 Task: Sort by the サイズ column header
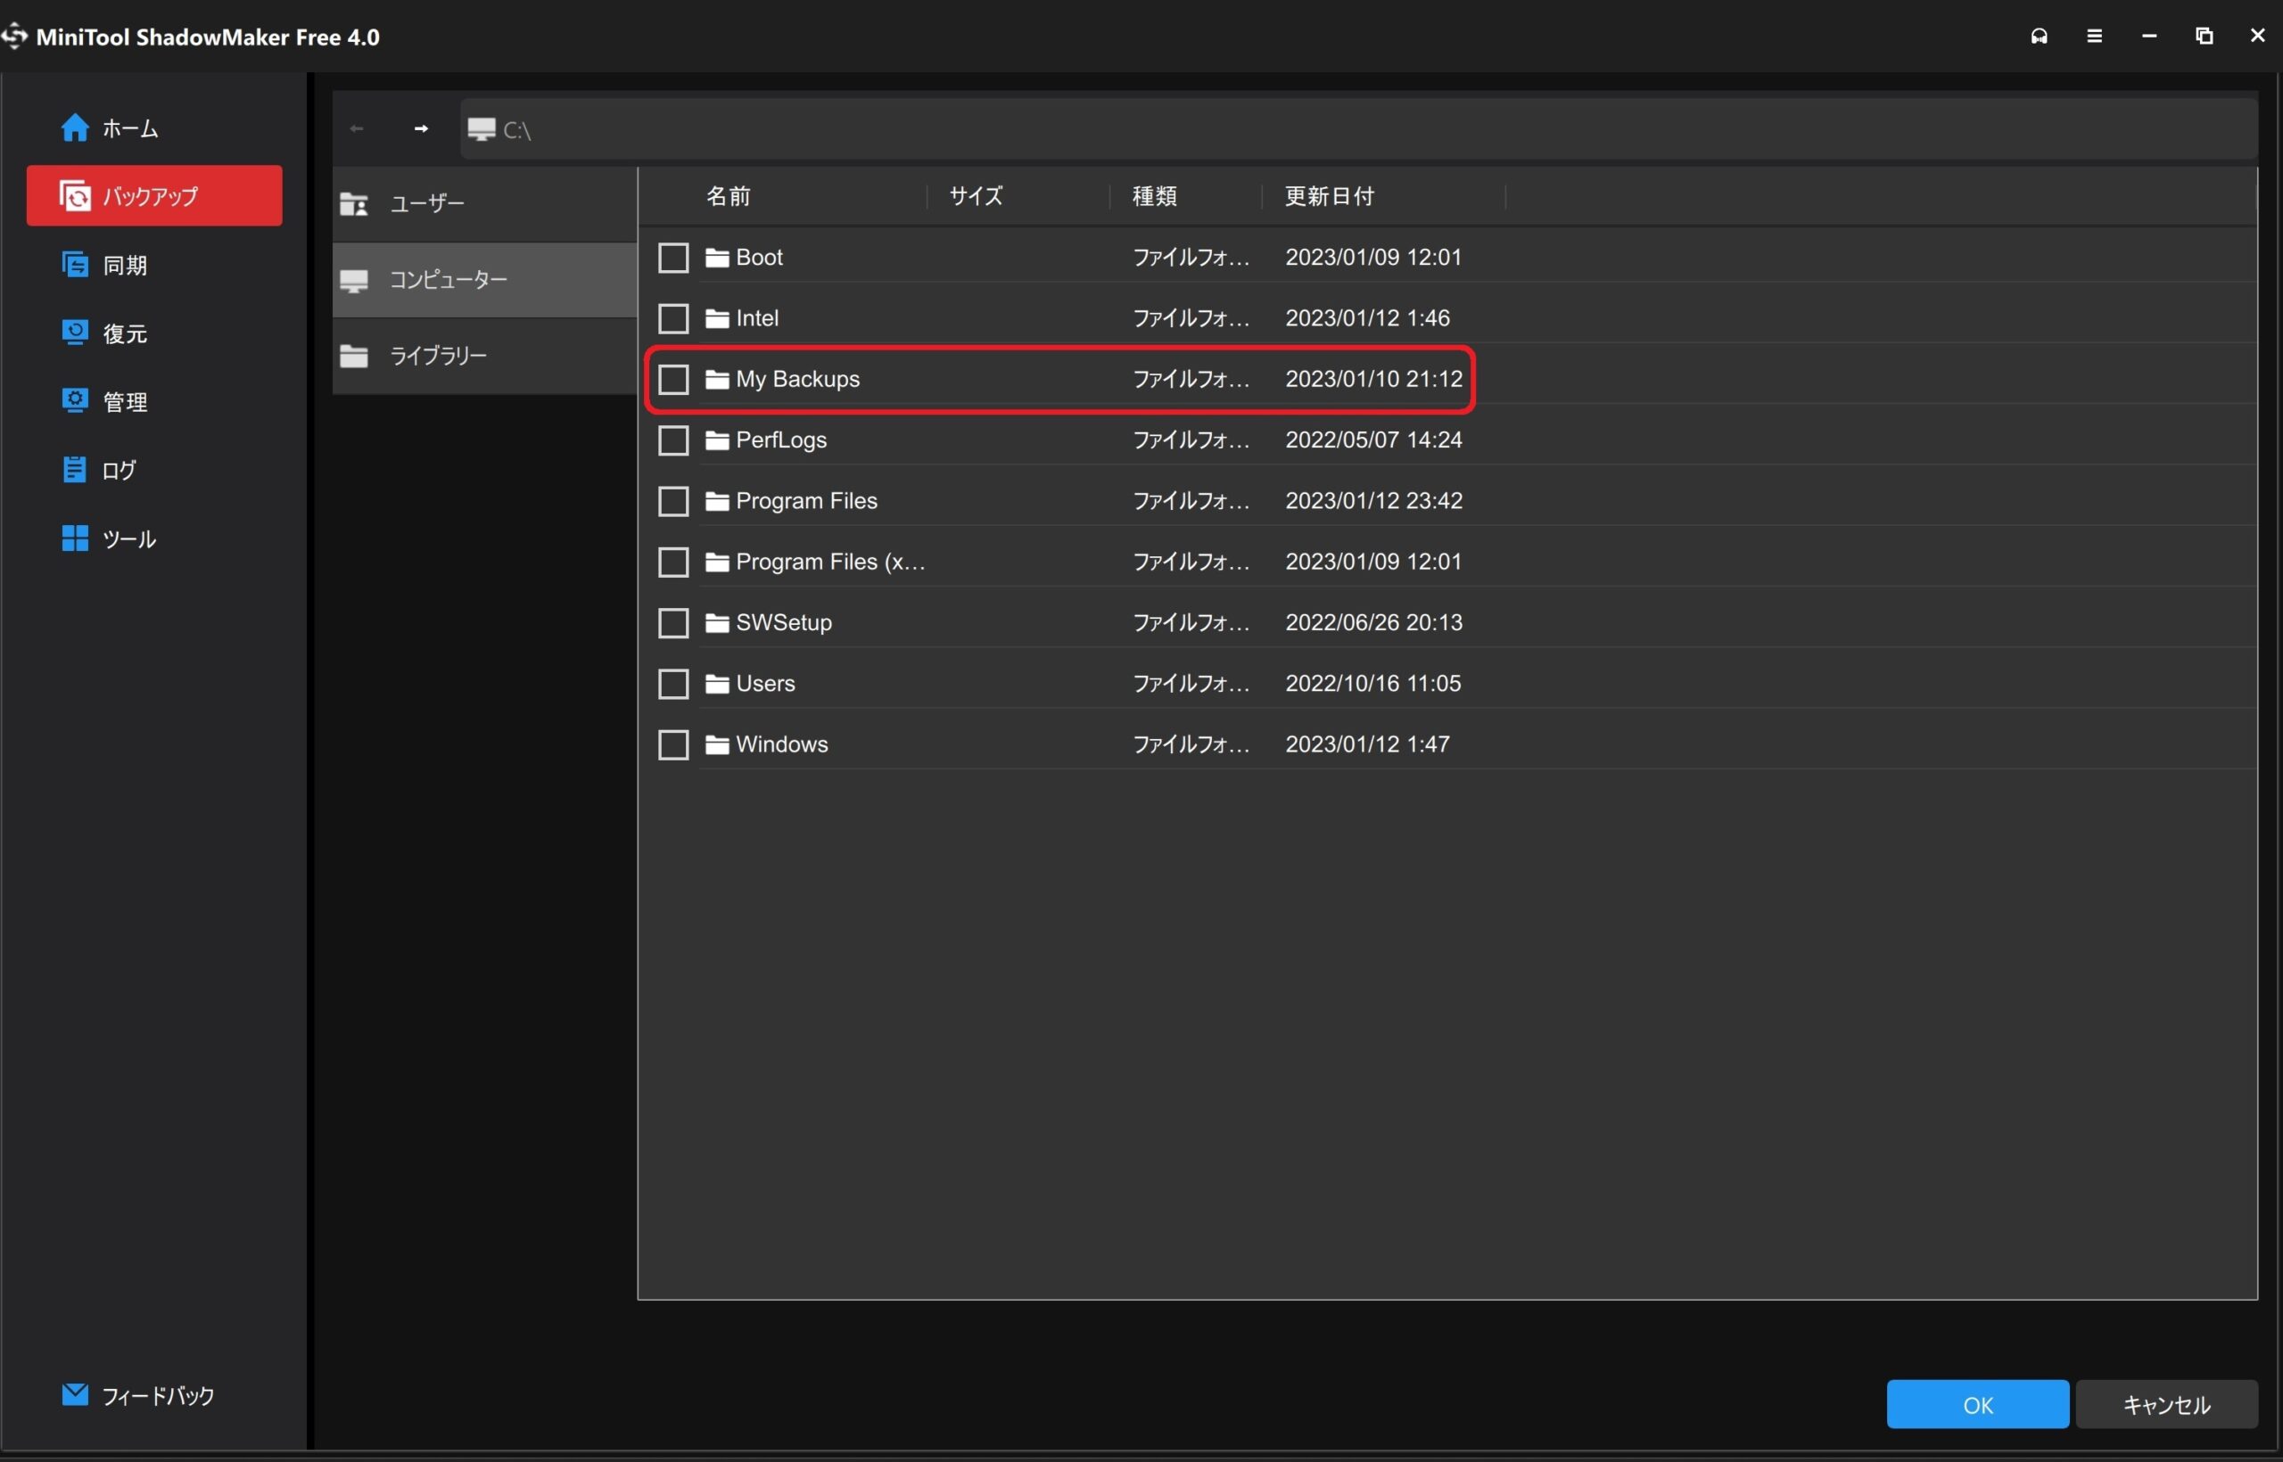pyautogui.click(x=977, y=195)
